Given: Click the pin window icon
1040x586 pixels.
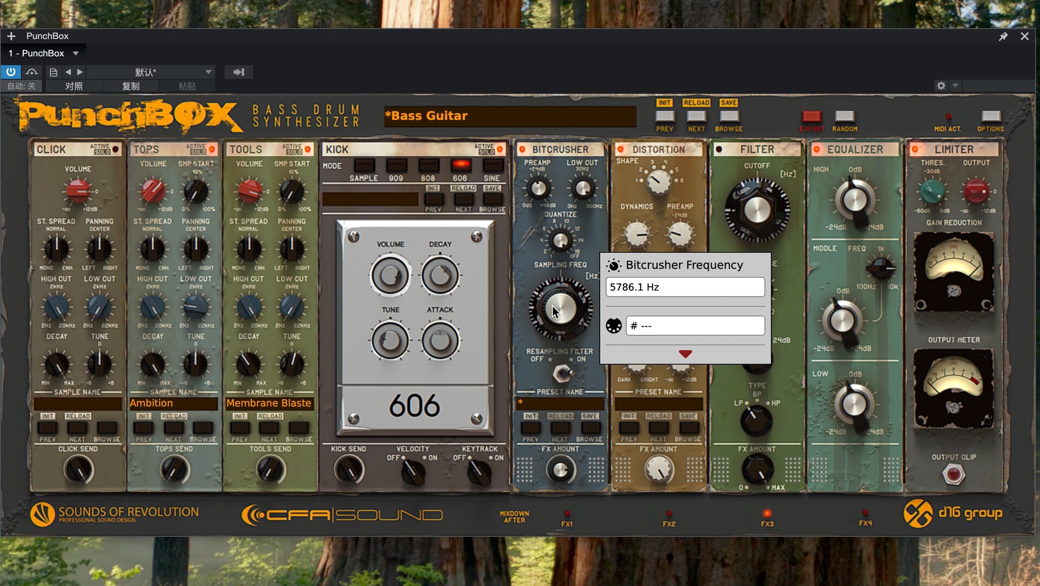Looking at the screenshot, I should [x=1003, y=36].
